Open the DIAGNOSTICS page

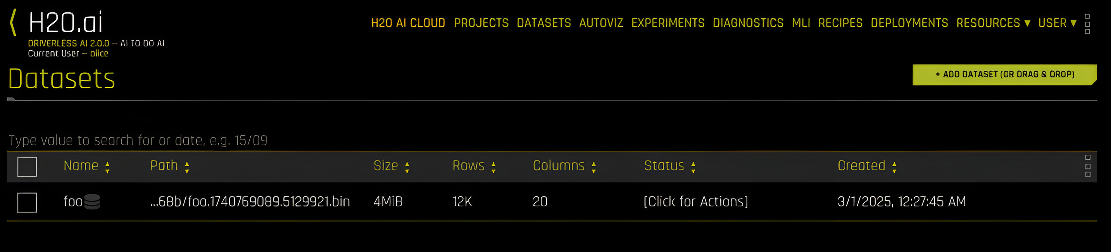click(x=748, y=23)
